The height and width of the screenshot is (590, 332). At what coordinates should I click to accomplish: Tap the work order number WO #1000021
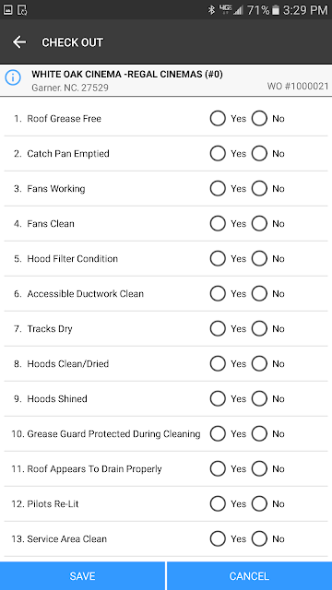(x=298, y=86)
